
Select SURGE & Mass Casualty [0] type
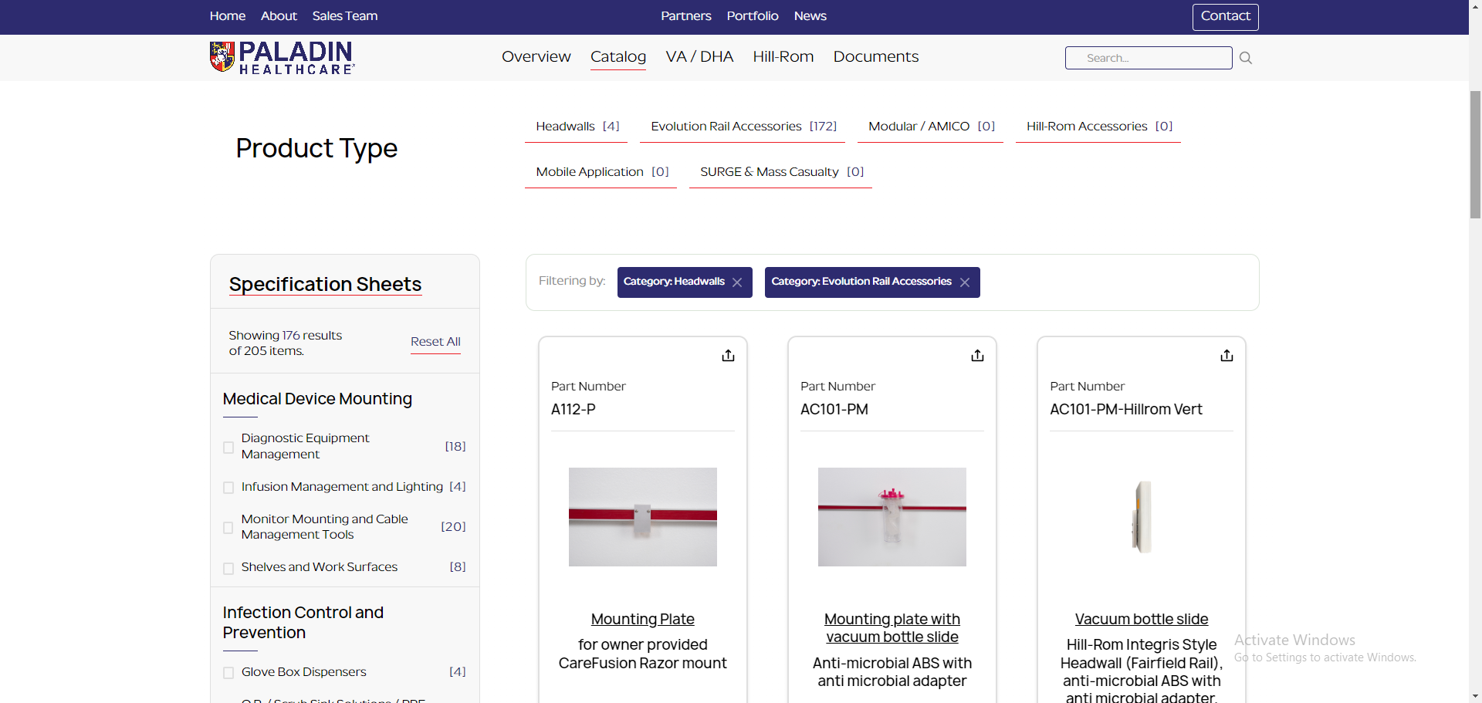pyautogui.click(x=781, y=172)
